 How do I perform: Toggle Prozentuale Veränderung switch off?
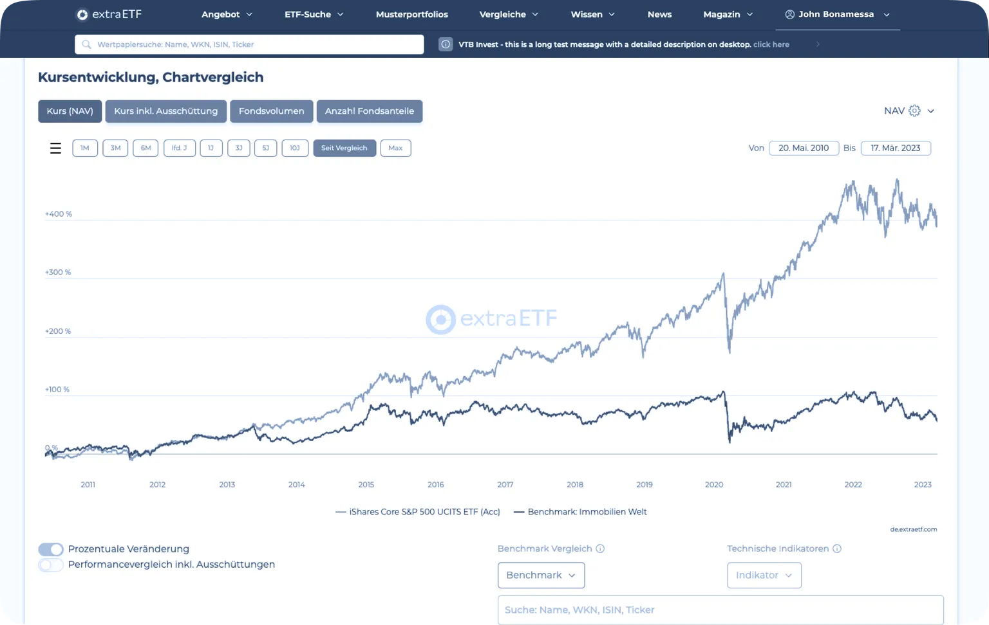[x=51, y=549]
